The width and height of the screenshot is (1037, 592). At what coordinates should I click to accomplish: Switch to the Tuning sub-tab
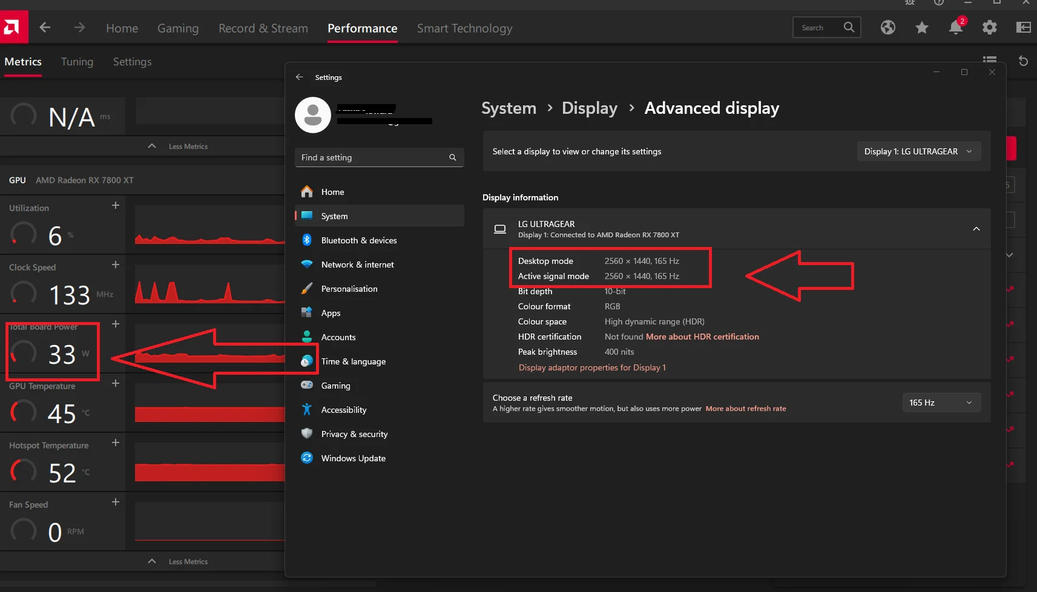click(77, 62)
